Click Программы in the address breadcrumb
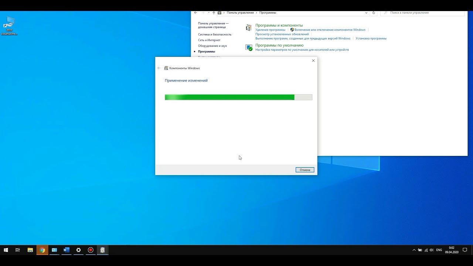This screenshot has height=266, width=473. tap(268, 13)
